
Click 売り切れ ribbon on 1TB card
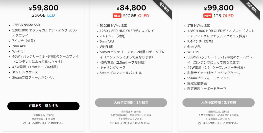(x=251, y=8)
